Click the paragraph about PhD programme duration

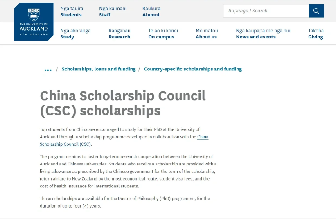pos(125,202)
